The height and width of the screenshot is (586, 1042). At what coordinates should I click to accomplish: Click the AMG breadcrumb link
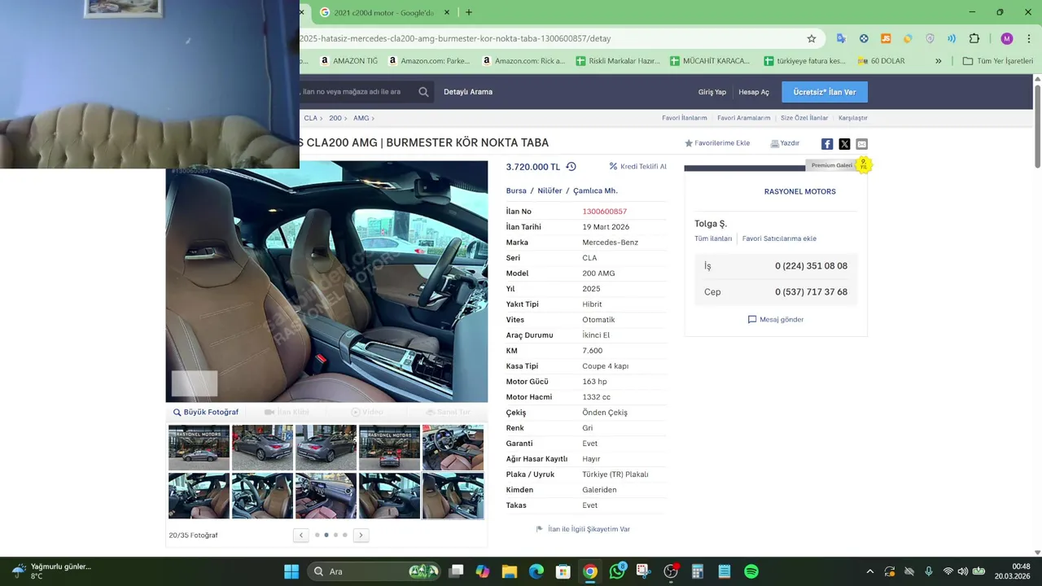[x=361, y=118]
